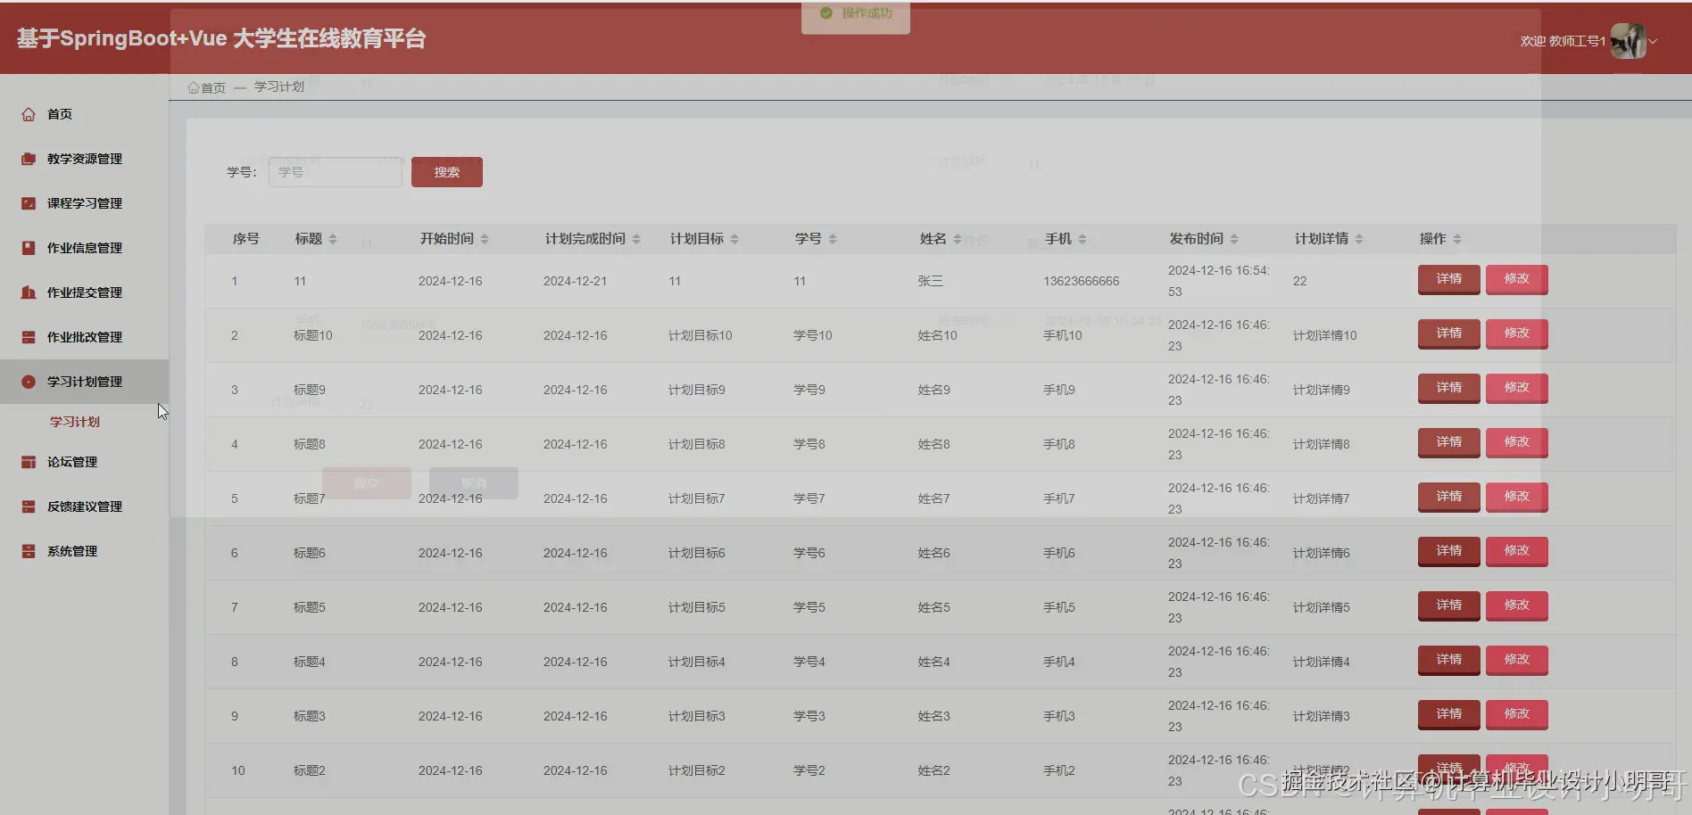Screen dimensions: 1692x815
Task: Click the 作业提交管理 sidebar icon
Action: coord(29,292)
